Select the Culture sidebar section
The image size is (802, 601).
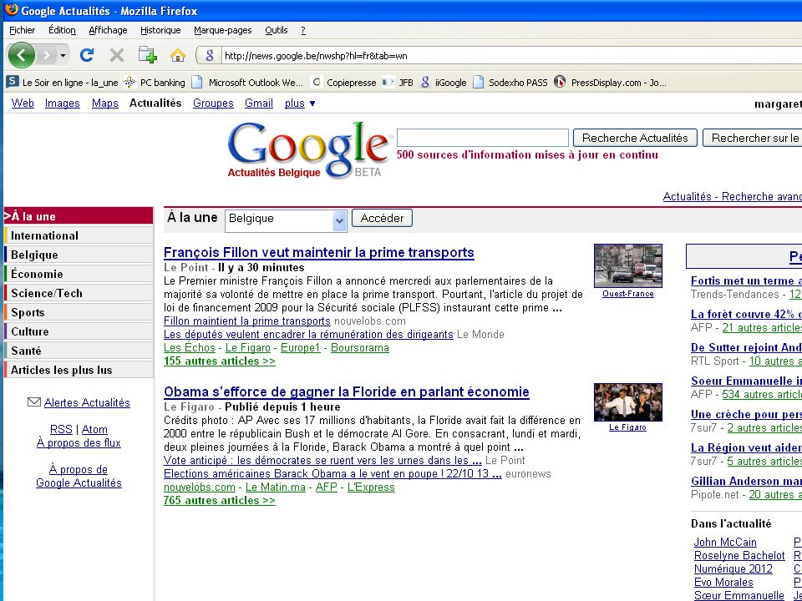(x=79, y=331)
